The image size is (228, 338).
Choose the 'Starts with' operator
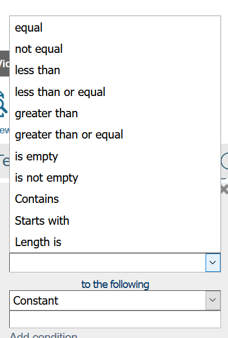click(x=115, y=221)
